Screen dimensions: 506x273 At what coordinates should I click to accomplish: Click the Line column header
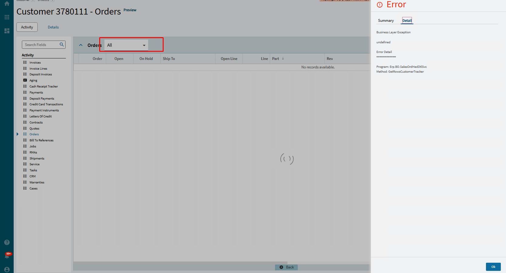click(x=256, y=59)
